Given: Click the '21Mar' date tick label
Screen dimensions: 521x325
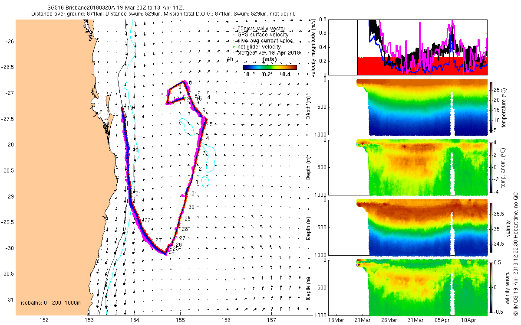Looking at the screenshot, I should pos(363,320).
